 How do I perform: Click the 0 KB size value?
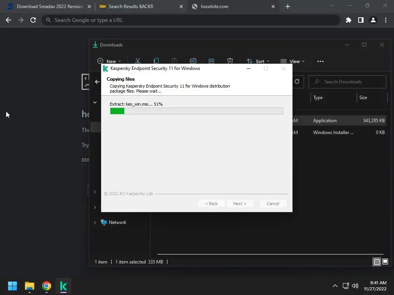pos(380,133)
